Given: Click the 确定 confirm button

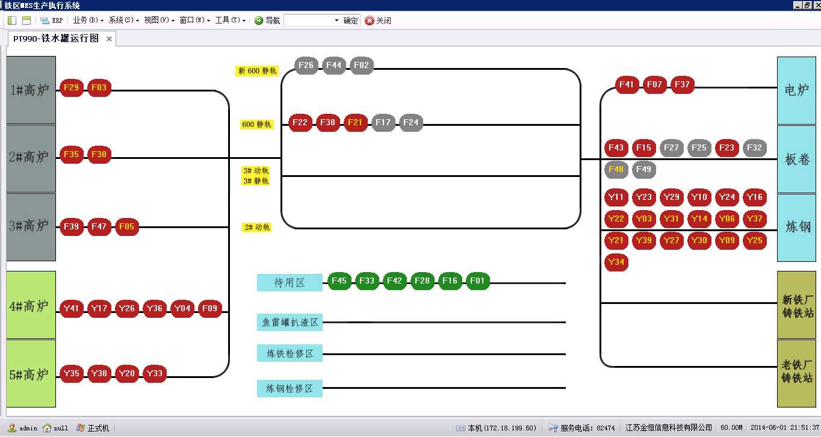Looking at the screenshot, I should 351,20.
